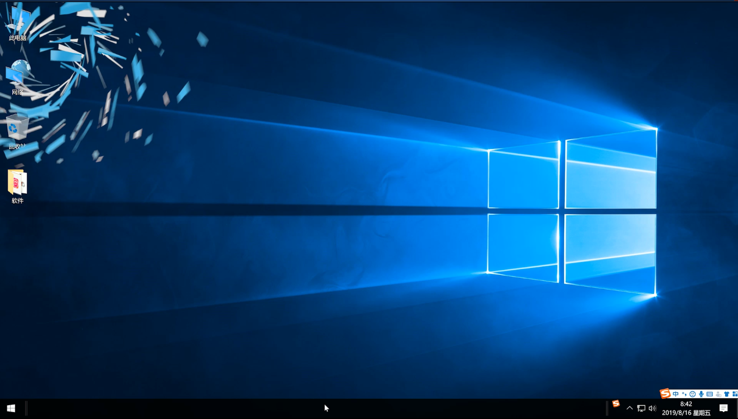The width and height of the screenshot is (738, 419).
Task: Toggle Chinese/English mode 中 on IME bar
Action: [x=676, y=394]
